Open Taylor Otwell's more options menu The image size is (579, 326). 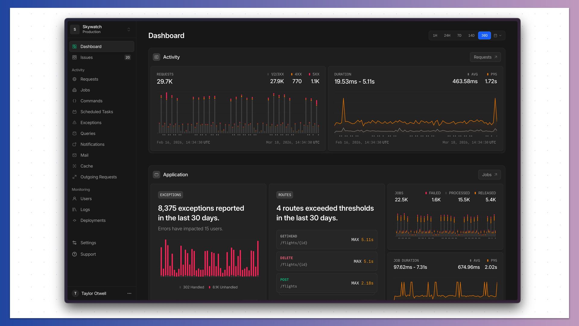[x=129, y=293]
